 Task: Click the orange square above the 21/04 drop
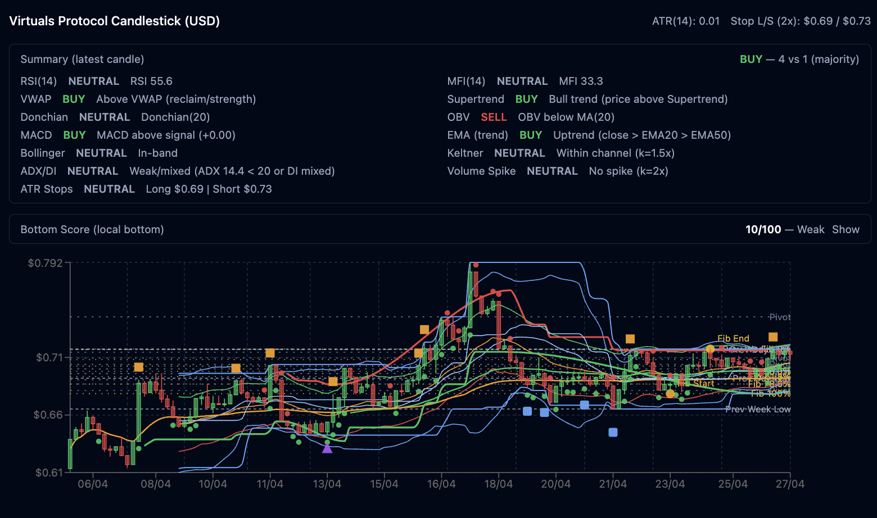click(630, 339)
